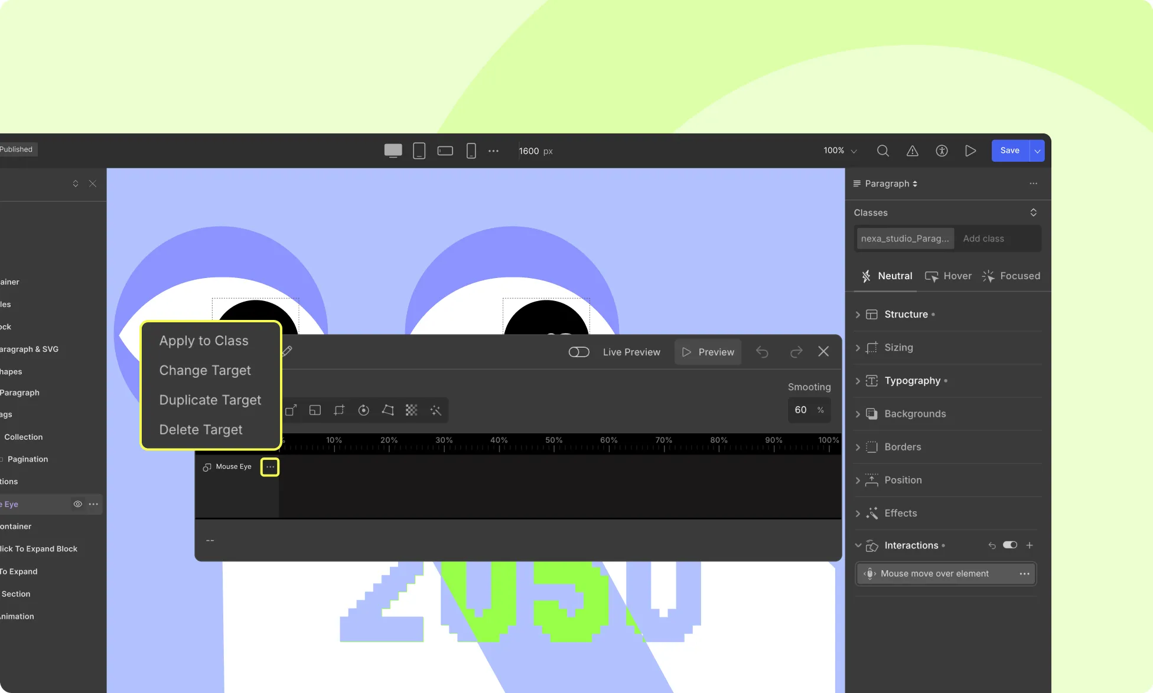Close the animation timeline panel
The width and height of the screenshot is (1153, 693).
coord(823,352)
